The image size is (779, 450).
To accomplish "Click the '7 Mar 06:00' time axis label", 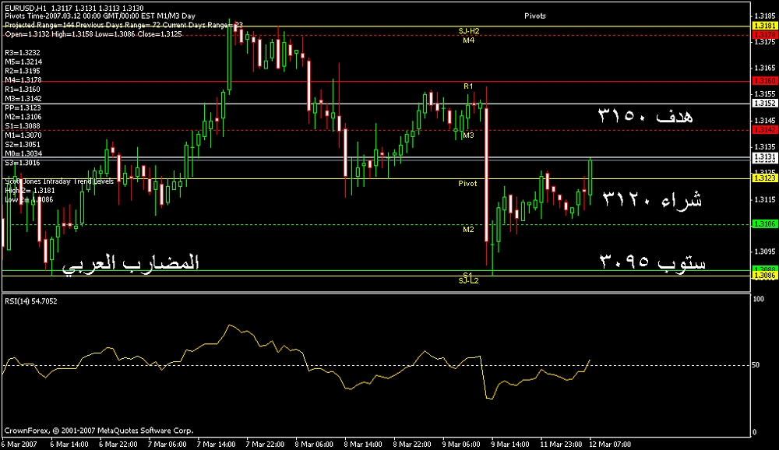I will coord(167,444).
